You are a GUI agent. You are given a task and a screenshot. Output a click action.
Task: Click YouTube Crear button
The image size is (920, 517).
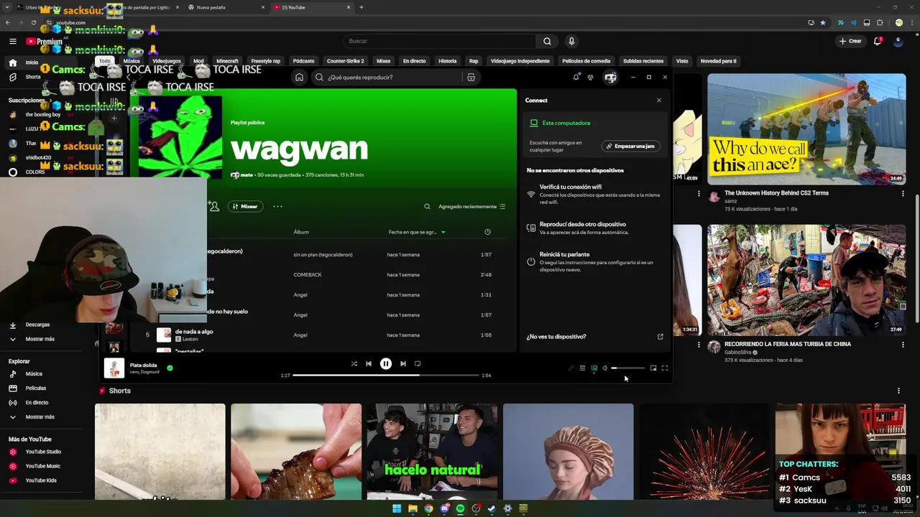click(x=850, y=41)
